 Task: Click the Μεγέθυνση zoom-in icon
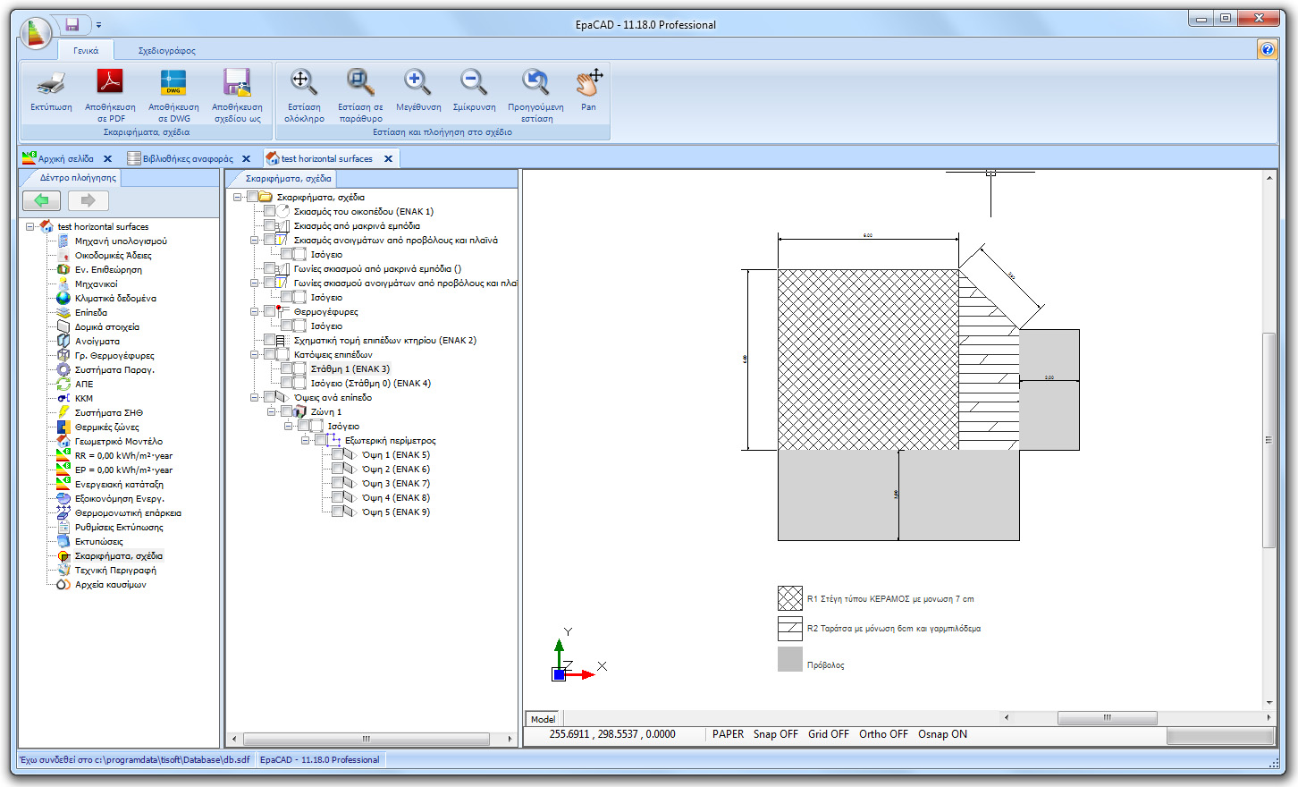click(417, 83)
